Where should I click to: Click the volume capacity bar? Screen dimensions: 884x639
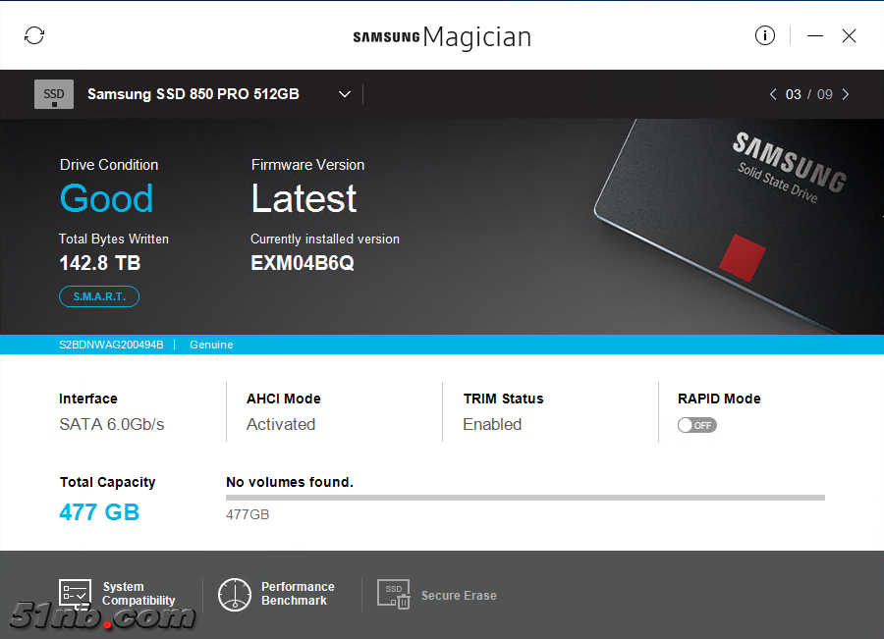tap(525, 498)
